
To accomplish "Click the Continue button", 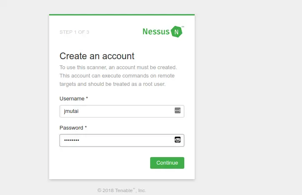I will point(167,163).
